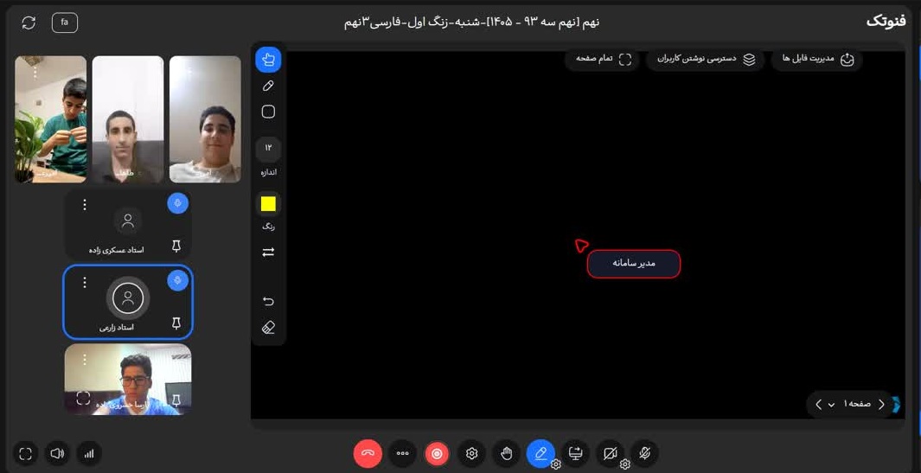Pin the استاد عسکری زاده participant card
The height and width of the screenshot is (473, 921).
(x=176, y=246)
